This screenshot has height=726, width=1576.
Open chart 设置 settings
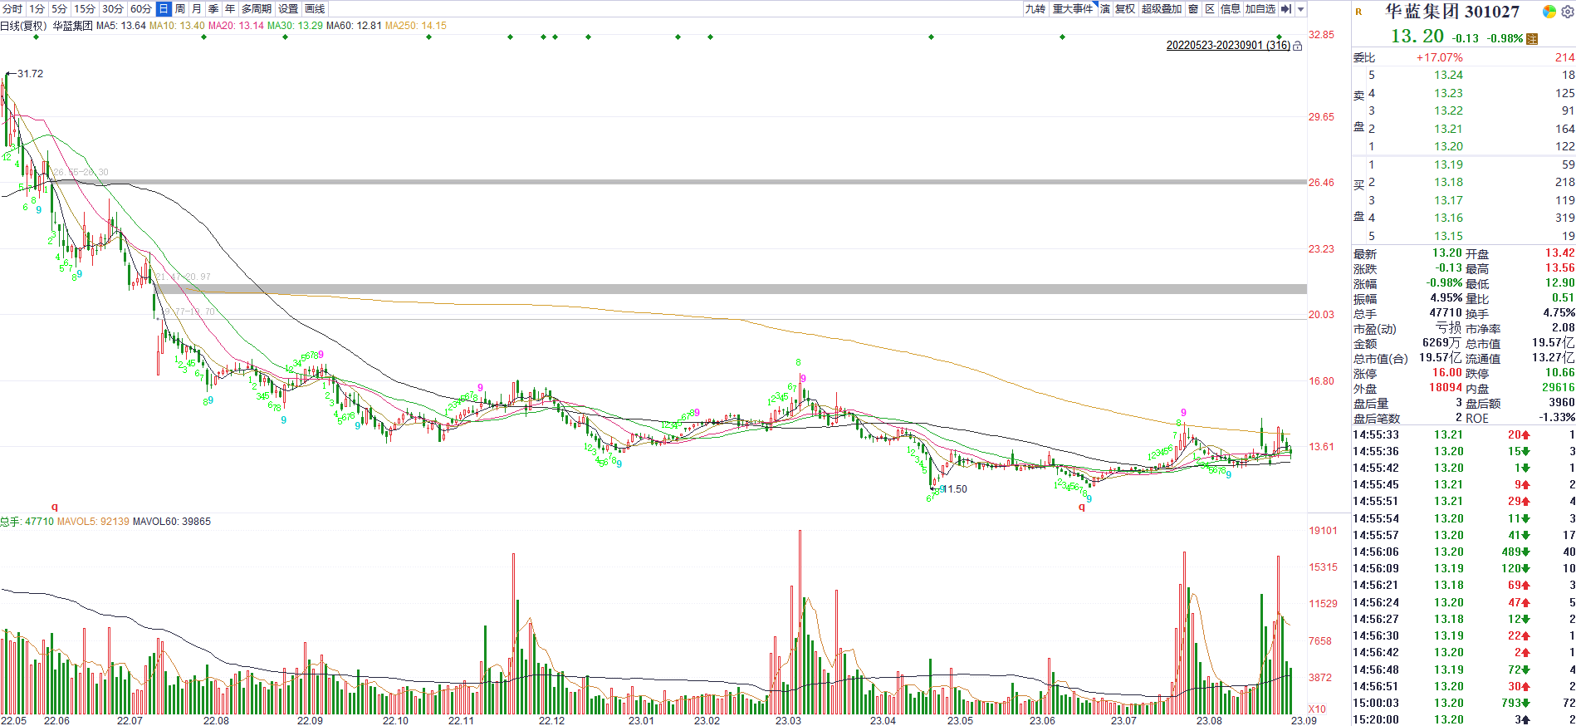tap(288, 9)
